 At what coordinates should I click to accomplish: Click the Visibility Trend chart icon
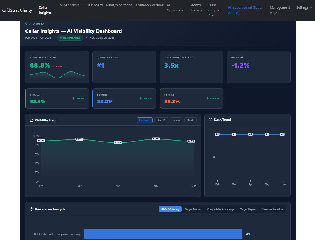31,120
